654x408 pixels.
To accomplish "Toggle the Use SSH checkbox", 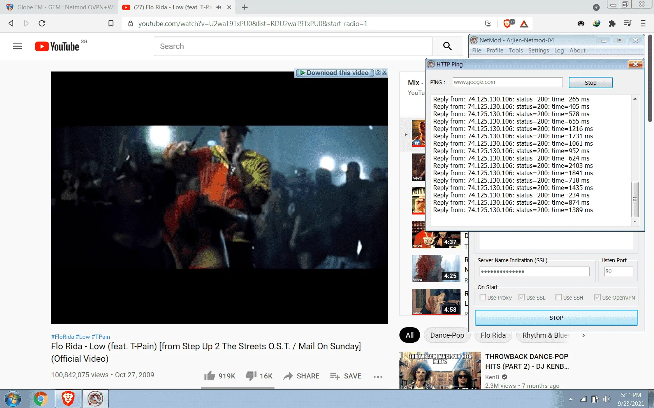I will 559,298.
